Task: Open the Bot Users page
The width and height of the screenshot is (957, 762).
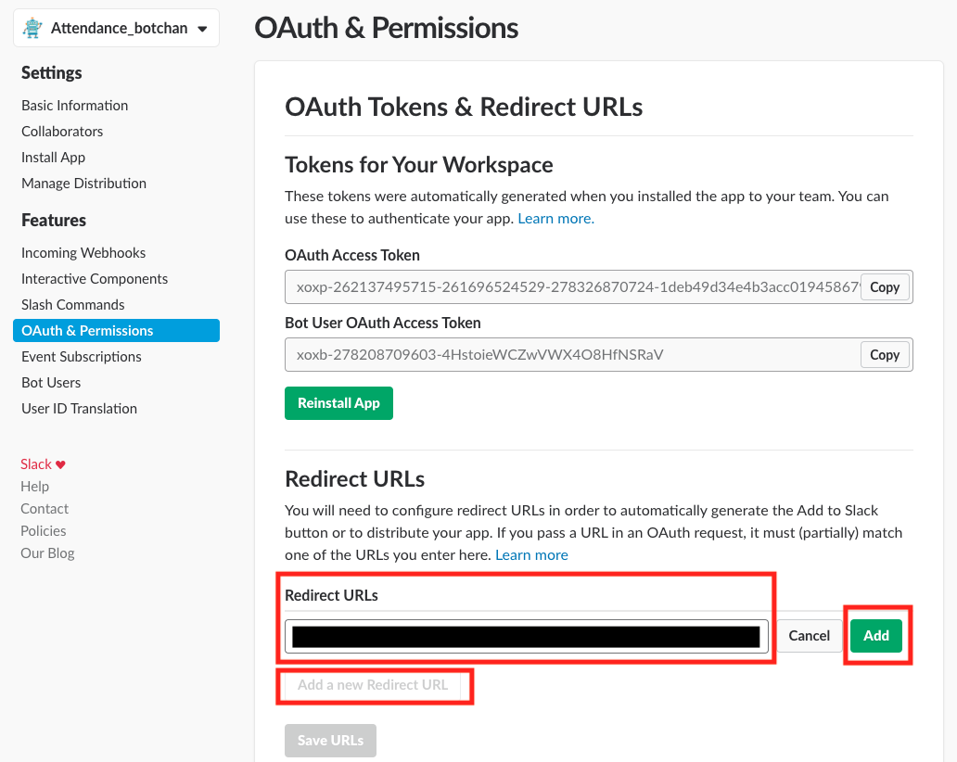Action: [x=51, y=383]
